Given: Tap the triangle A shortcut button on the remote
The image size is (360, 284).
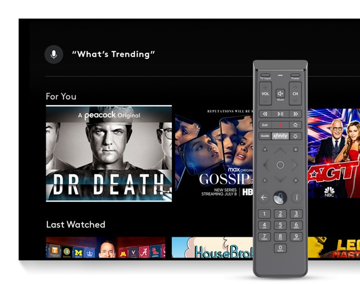Looking at the screenshot, I should click(x=265, y=150).
